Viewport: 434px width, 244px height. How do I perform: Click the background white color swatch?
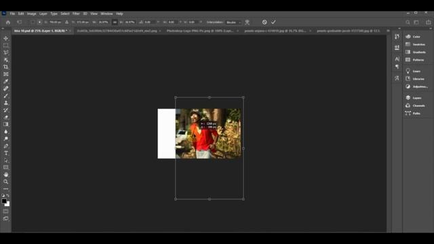coord(7,205)
